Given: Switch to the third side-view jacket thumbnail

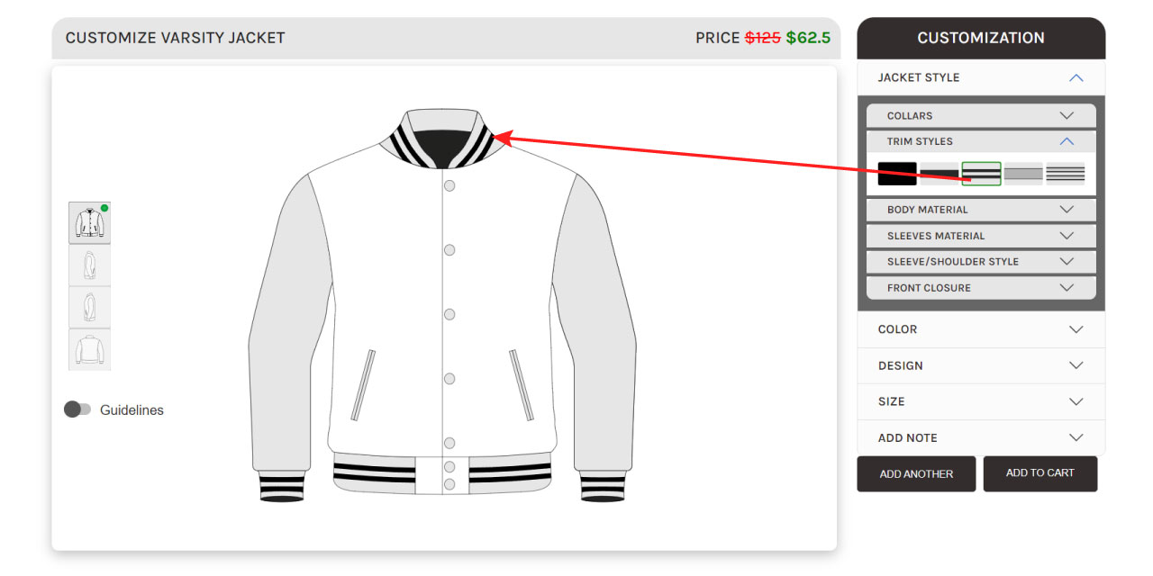Looking at the screenshot, I should [90, 307].
